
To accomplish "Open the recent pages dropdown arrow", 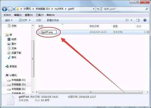I will pos(14,9).
